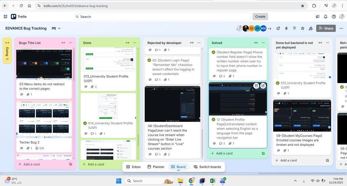Screen dimensions: 347x186
Task: Toggle complete on 012_University Student Profile card
Action: tap(278, 83)
